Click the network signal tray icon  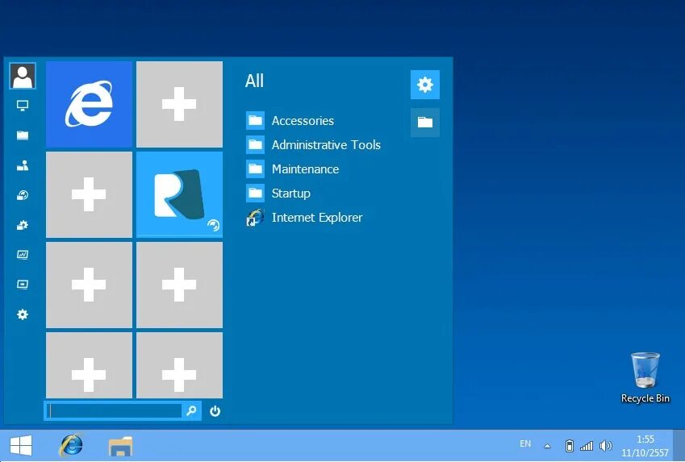587,446
